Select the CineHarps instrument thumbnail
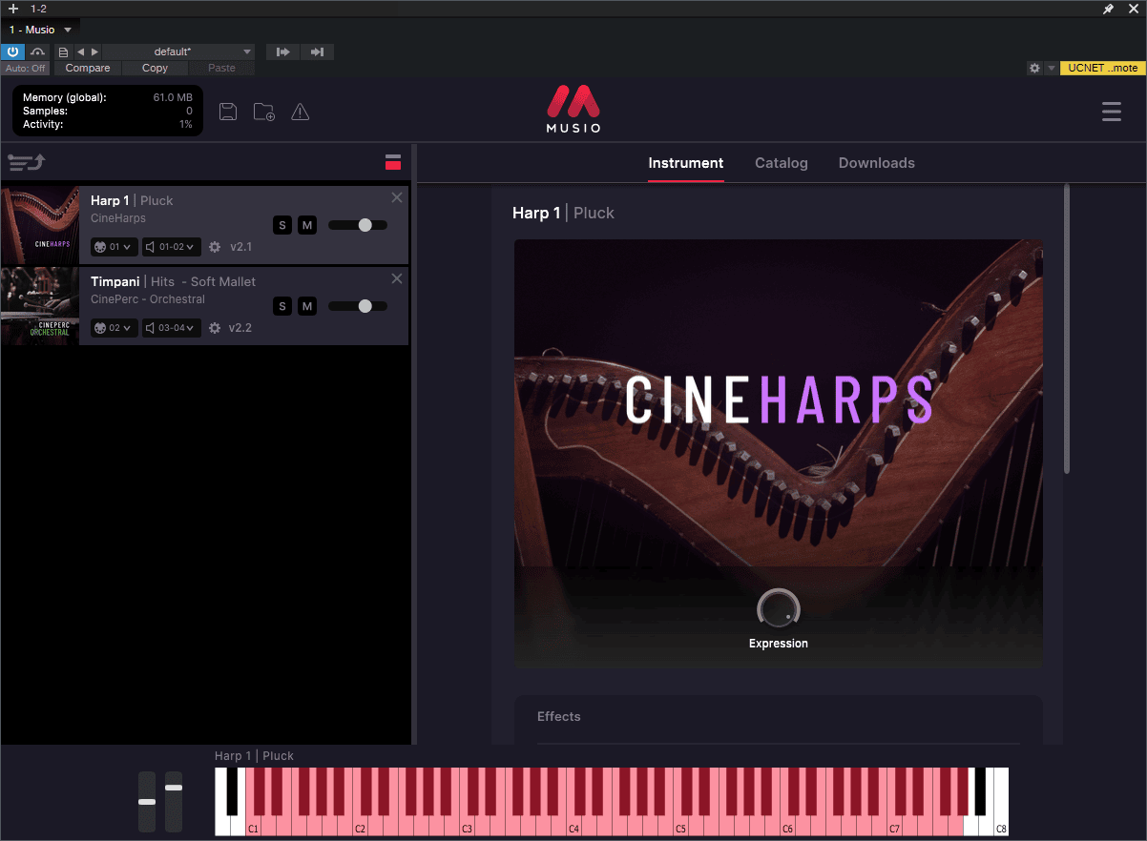 tap(40, 225)
